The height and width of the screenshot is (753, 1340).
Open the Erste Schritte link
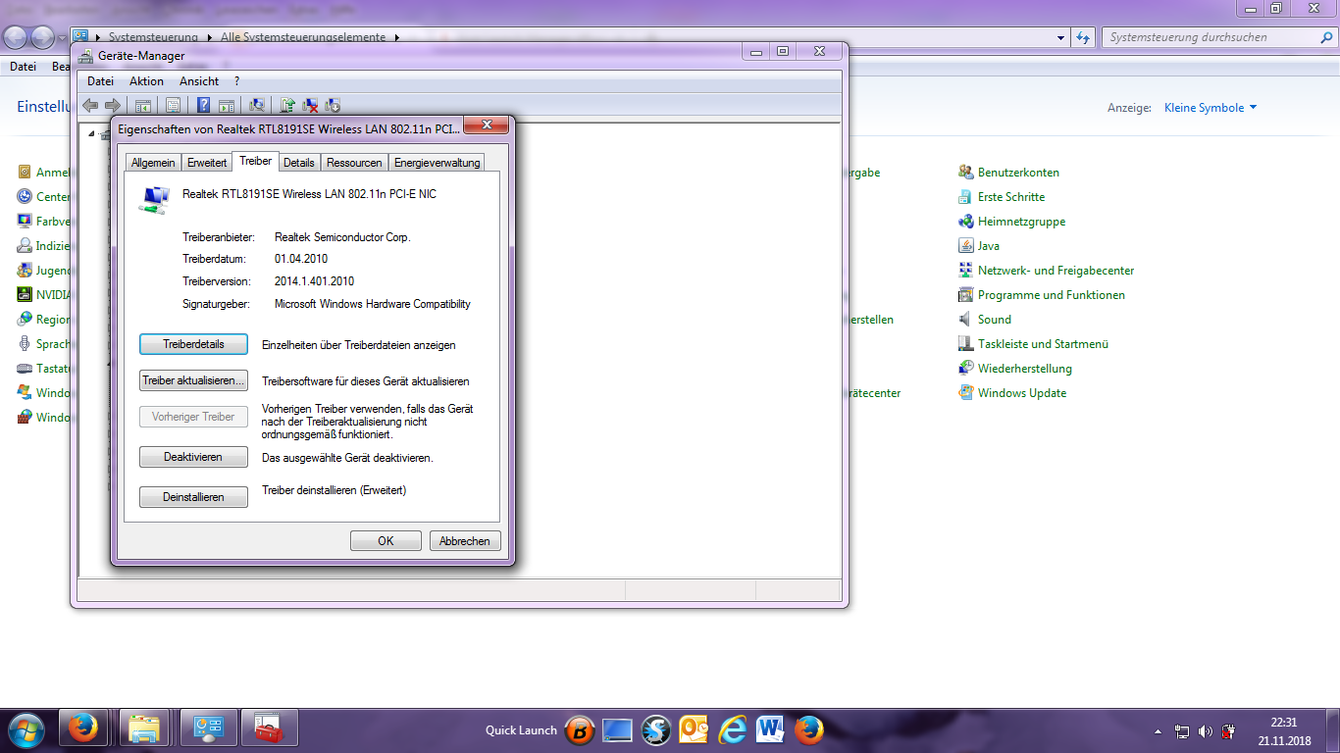[x=1011, y=197]
